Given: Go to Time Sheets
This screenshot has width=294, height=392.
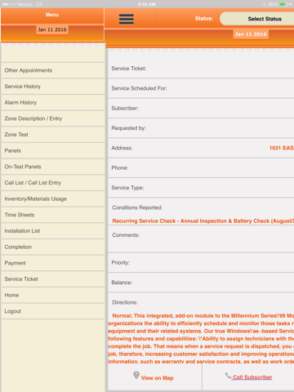Looking at the screenshot, I should 53,215.
